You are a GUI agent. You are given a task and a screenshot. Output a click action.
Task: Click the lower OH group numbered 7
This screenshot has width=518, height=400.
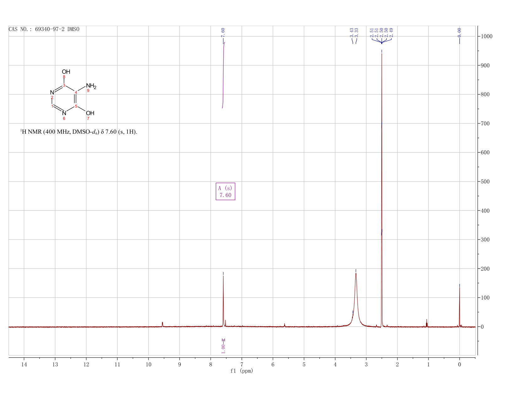(90, 113)
